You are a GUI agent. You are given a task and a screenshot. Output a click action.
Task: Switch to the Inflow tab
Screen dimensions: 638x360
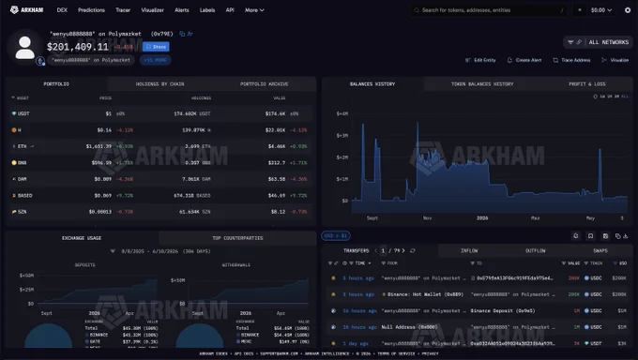tap(469, 251)
